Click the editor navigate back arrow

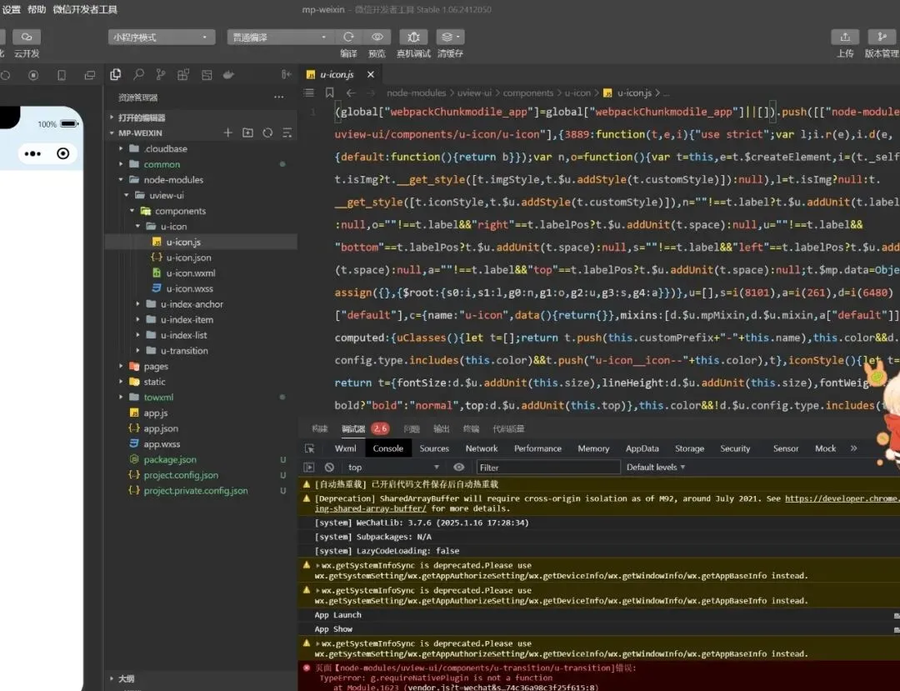[x=351, y=93]
